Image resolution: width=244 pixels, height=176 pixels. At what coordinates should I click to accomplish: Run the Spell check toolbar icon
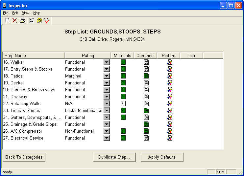coord(47,20)
